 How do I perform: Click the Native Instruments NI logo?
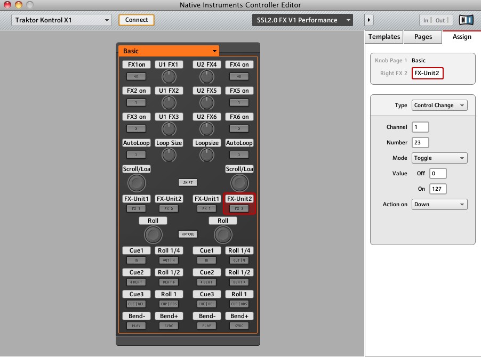tap(466, 20)
